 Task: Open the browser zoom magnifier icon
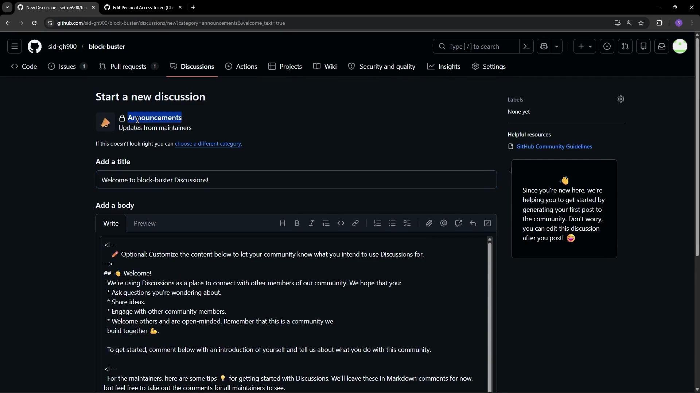pyautogui.click(x=629, y=23)
